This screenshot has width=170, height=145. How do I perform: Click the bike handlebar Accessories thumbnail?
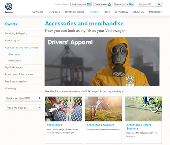coord(64,109)
